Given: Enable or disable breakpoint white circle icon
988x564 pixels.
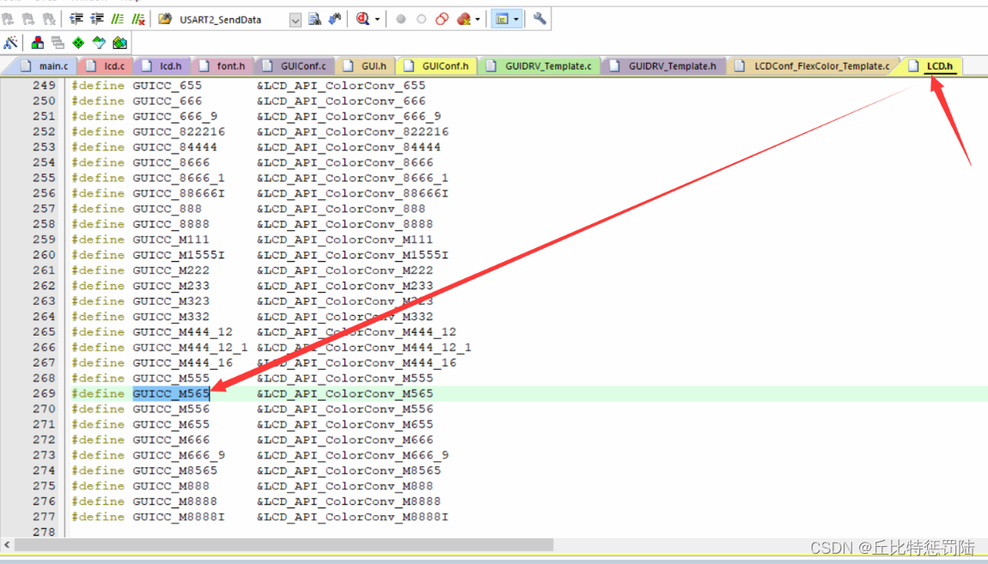Looking at the screenshot, I should pyautogui.click(x=422, y=20).
